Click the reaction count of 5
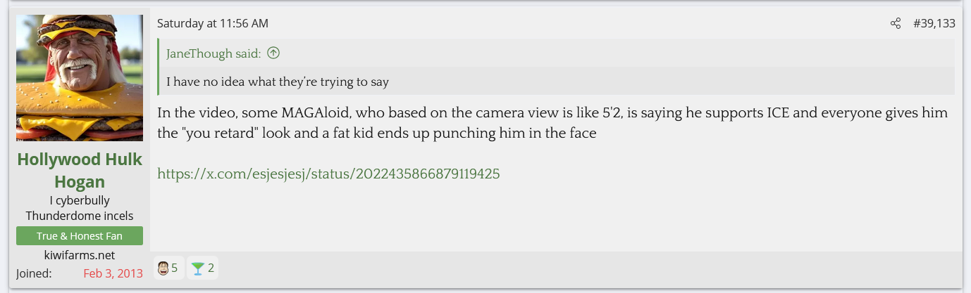The height and width of the screenshot is (293, 971). coord(174,268)
